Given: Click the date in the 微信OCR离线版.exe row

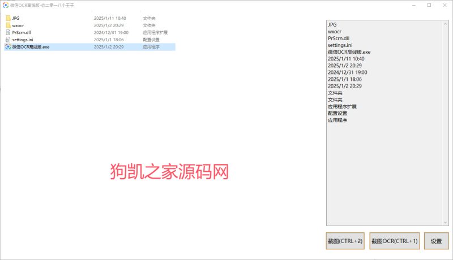Looking at the screenshot, I should pos(109,47).
